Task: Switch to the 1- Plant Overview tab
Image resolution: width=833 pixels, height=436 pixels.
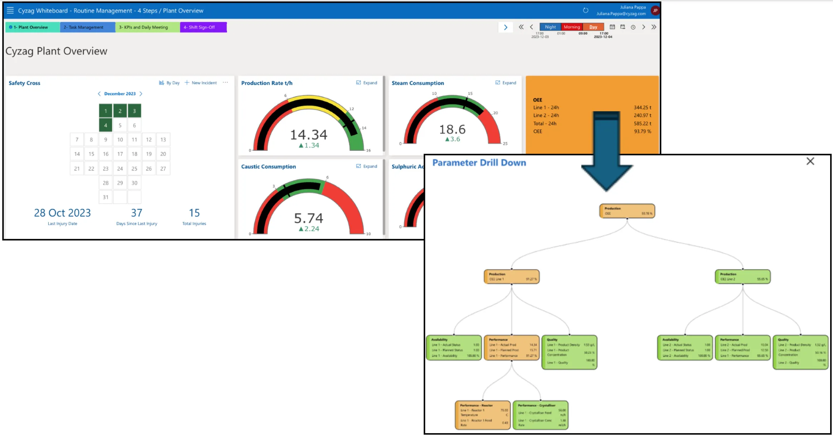Action: click(x=33, y=27)
